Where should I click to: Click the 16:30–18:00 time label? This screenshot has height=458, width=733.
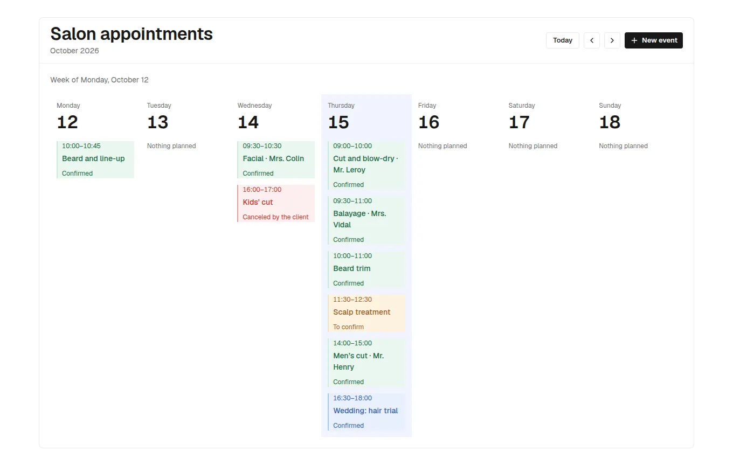tap(352, 398)
